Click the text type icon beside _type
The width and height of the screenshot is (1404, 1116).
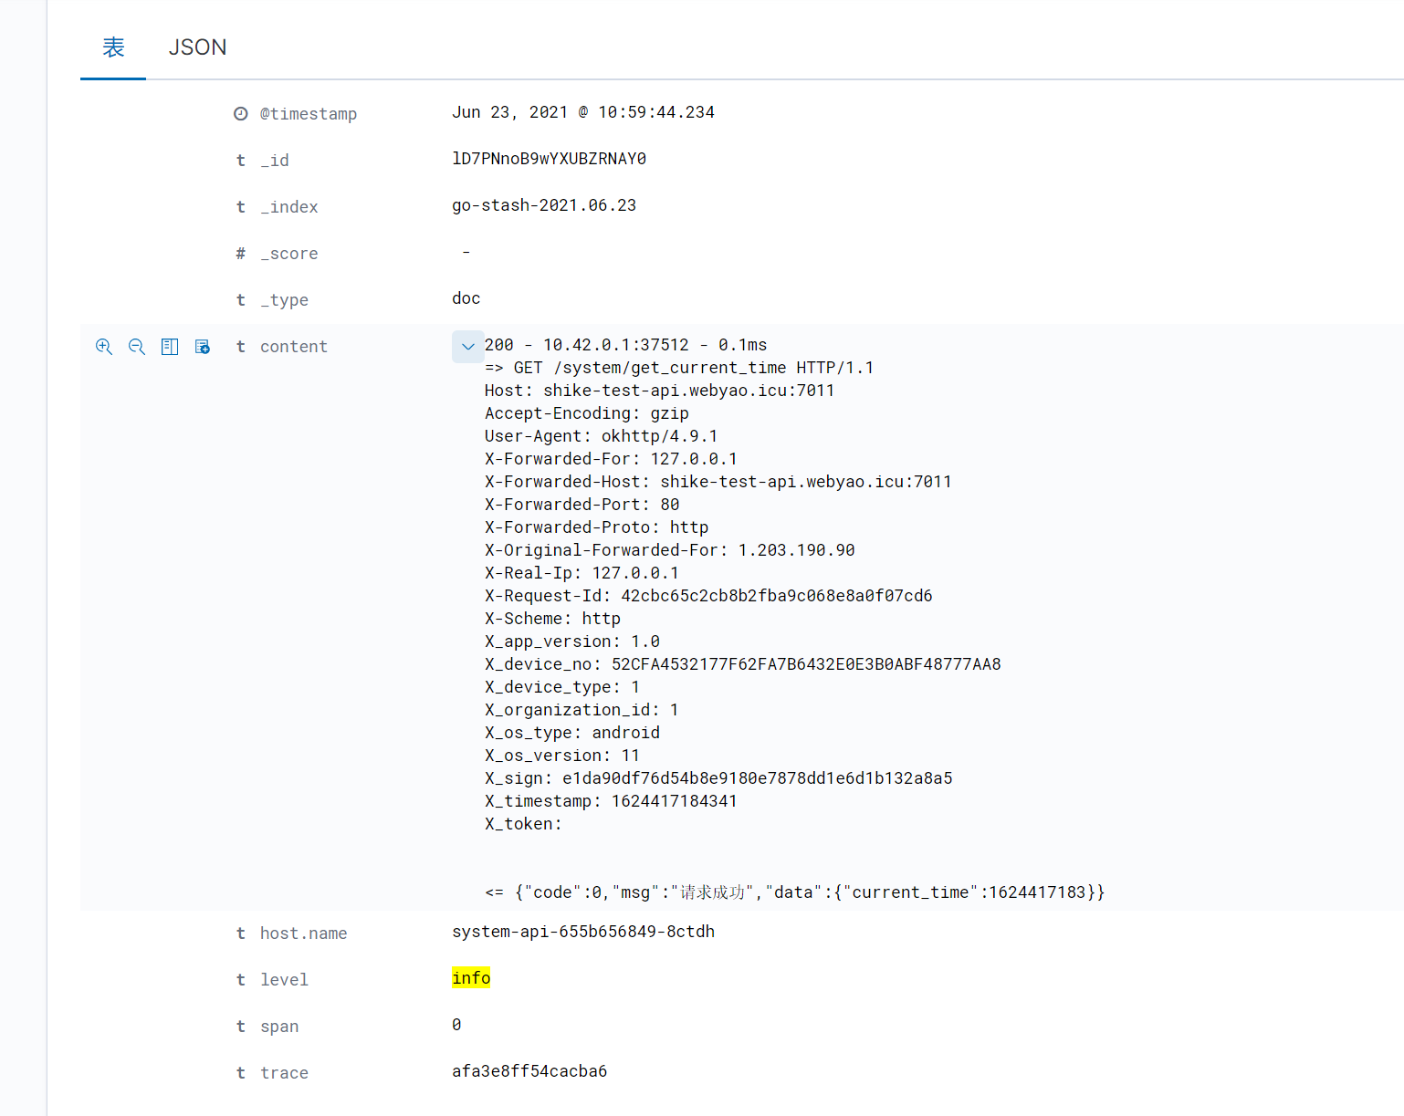click(240, 299)
